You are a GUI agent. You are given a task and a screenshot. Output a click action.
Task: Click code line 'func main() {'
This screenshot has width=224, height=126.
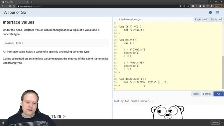tap(127, 40)
